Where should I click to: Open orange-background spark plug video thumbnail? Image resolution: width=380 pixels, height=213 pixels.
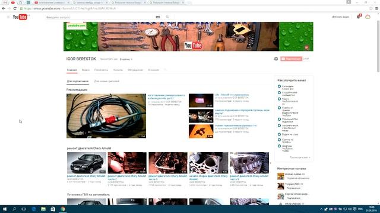click(x=201, y=131)
